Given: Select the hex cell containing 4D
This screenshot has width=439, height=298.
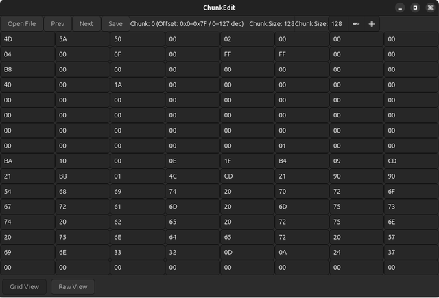Looking at the screenshot, I should pyautogui.click(x=27, y=39).
